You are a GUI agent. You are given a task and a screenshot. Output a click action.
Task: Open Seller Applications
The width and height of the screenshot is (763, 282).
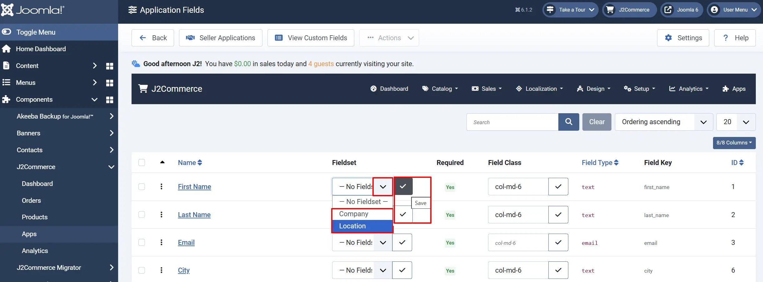click(221, 38)
